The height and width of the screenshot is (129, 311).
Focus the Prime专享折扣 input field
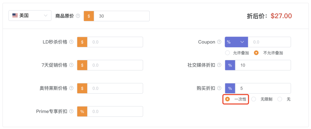tap(115, 111)
